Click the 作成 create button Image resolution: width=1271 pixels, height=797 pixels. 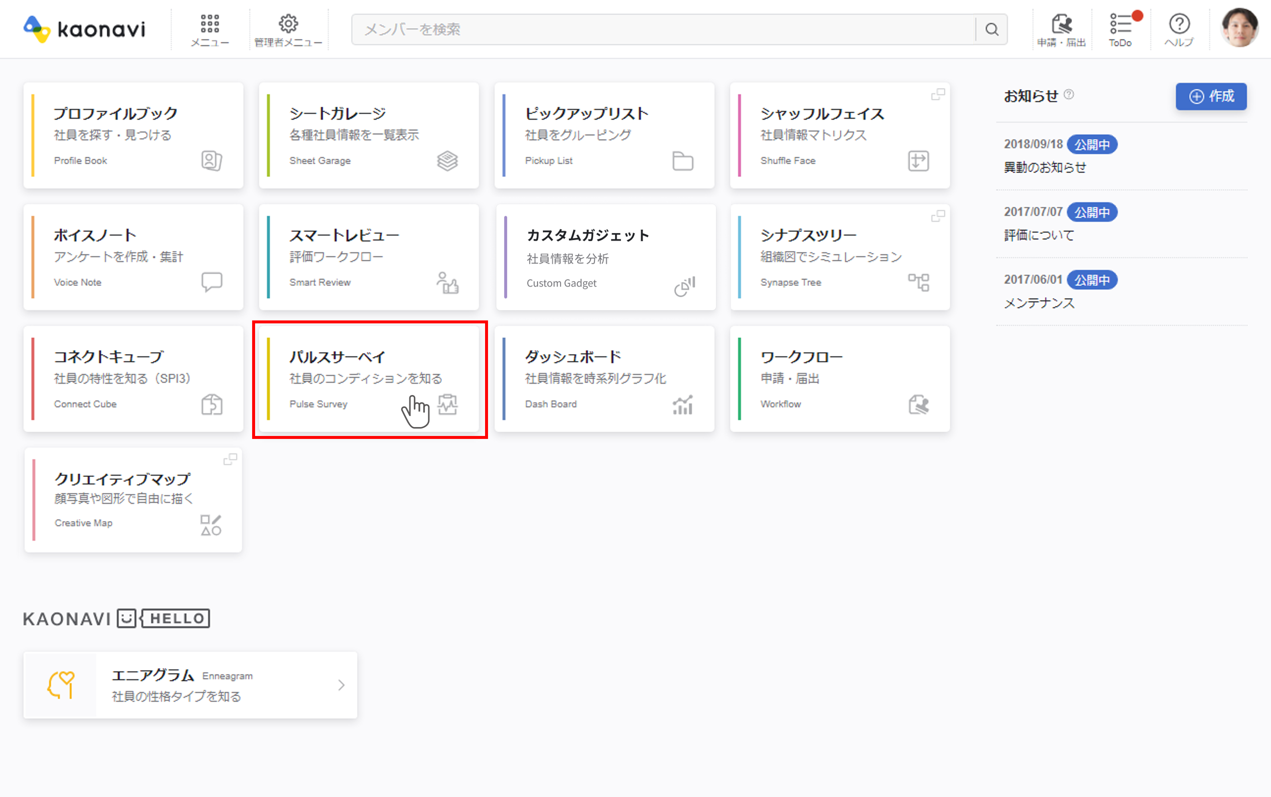click(x=1211, y=96)
